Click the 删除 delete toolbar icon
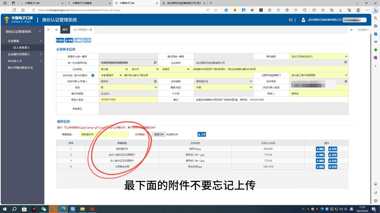 click(79, 40)
